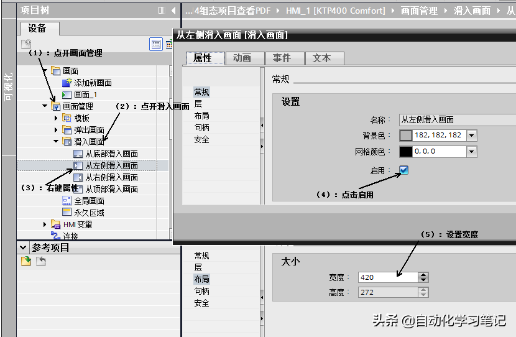Viewport: 516px width, 337px height.
Task: Click the black 网格颜色 color swatch
Action: click(406, 151)
